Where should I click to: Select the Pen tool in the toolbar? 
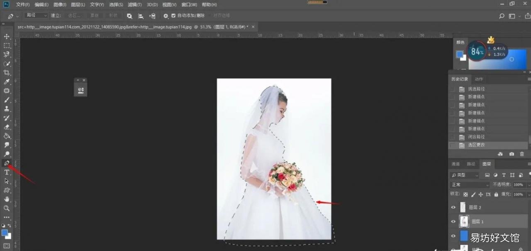[7, 163]
